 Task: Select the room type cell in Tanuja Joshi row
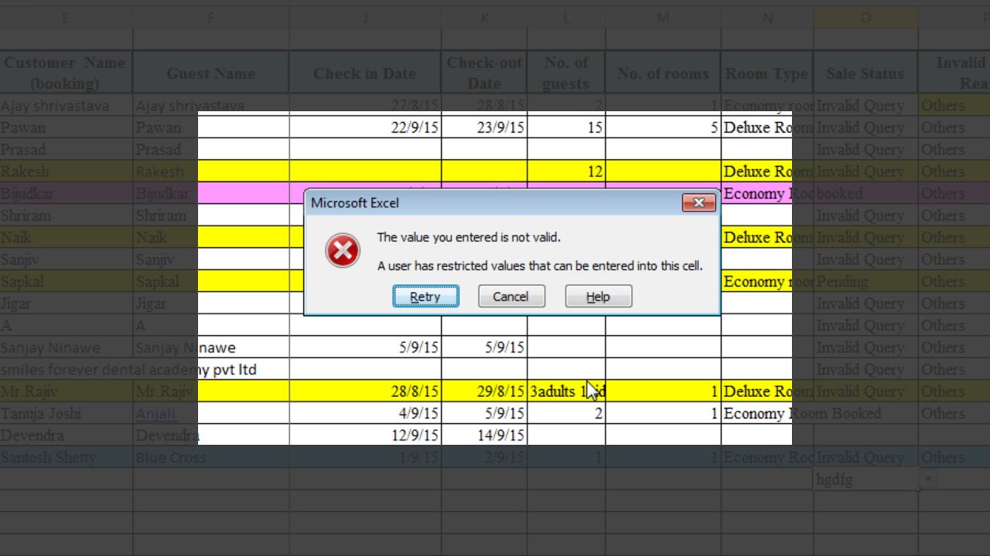(767, 413)
